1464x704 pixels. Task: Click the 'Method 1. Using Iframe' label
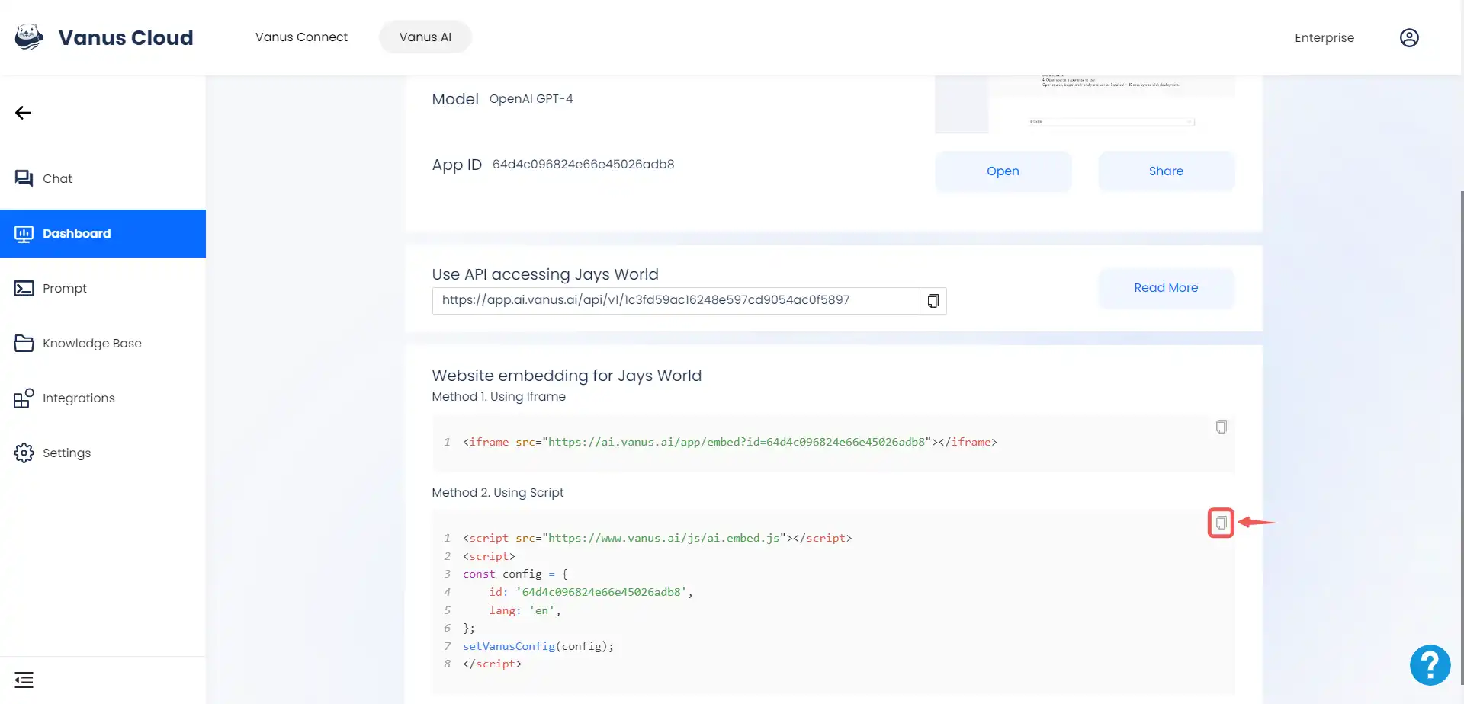click(x=499, y=397)
